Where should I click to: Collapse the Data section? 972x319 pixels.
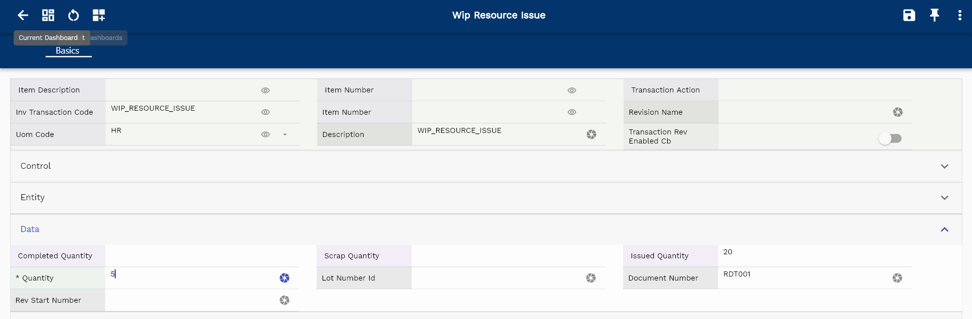coord(944,230)
